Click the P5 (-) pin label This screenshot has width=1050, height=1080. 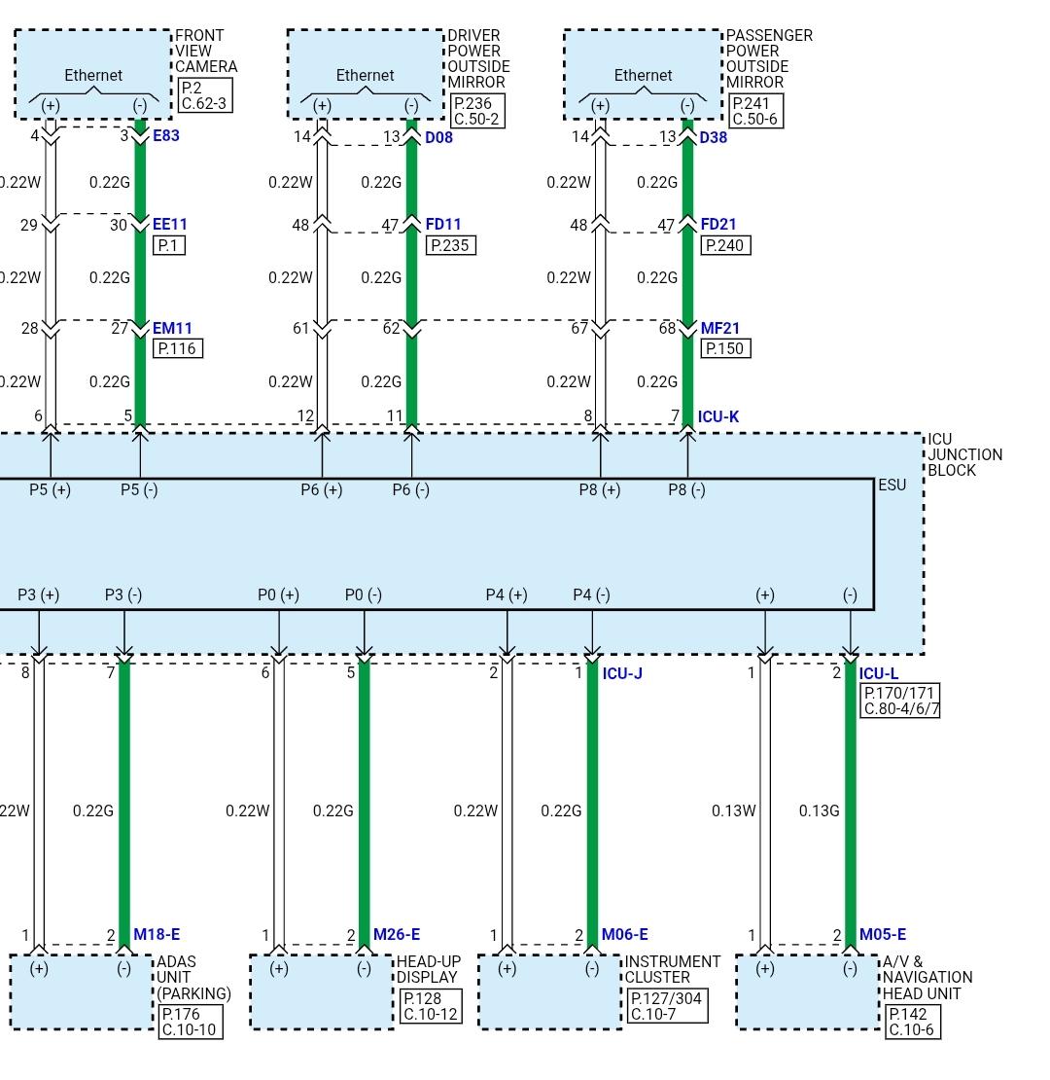click(139, 489)
